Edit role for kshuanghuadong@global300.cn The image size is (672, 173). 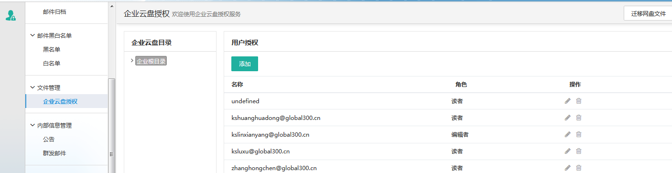coord(567,118)
